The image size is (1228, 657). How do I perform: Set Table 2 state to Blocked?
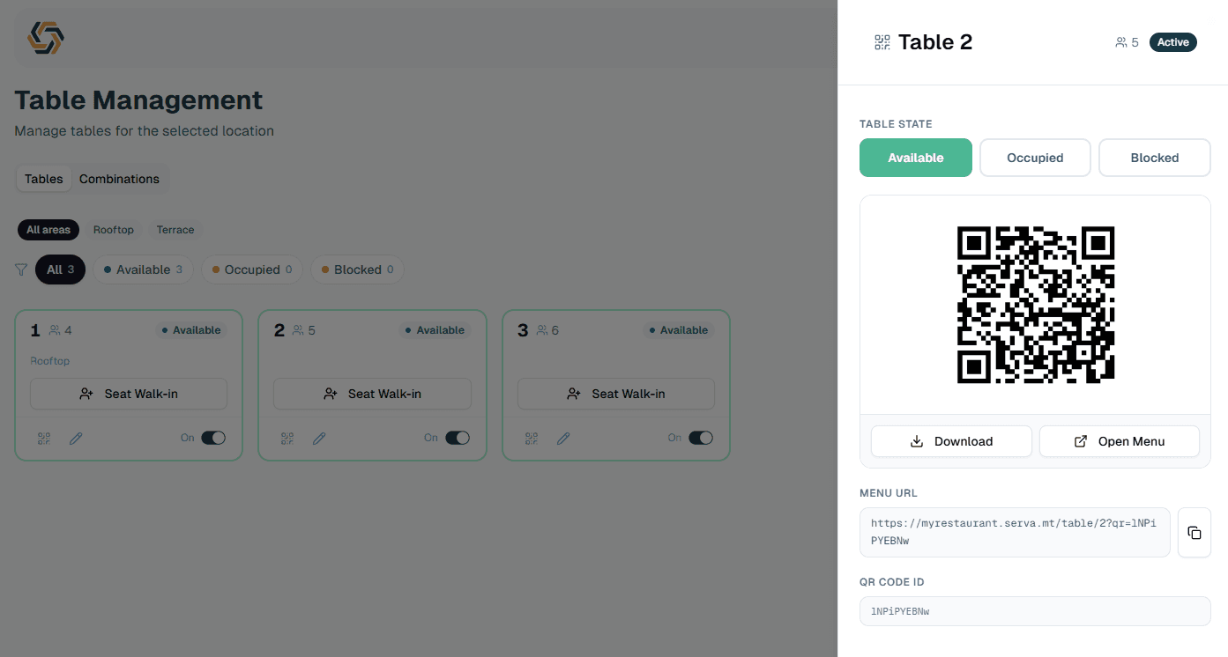tap(1155, 158)
